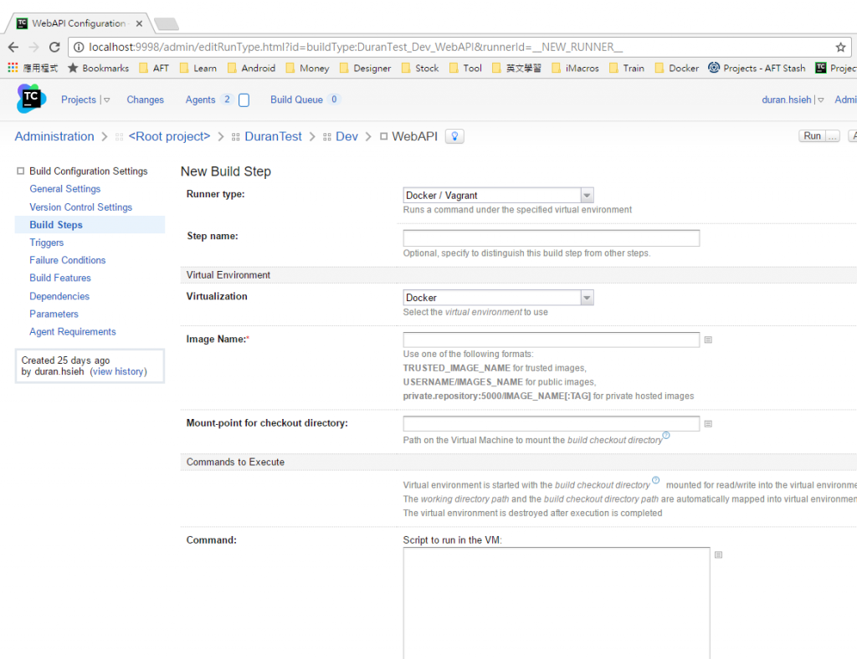The image size is (857, 659).
Task: Open the Bookmarks star folder
Action: (x=99, y=68)
